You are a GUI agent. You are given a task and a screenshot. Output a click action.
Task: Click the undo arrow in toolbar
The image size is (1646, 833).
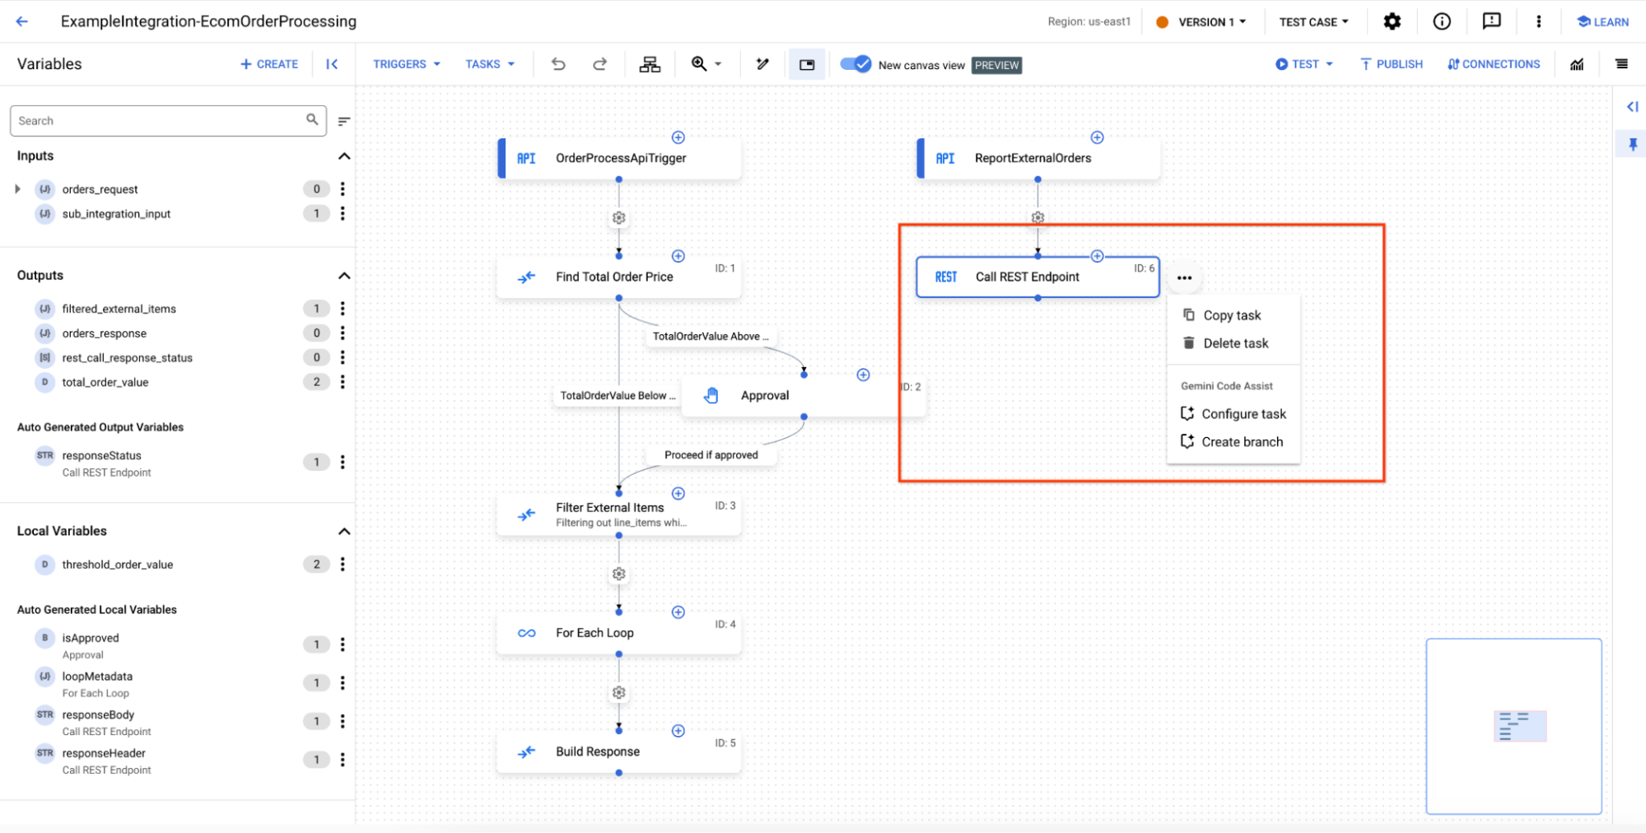pos(558,64)
